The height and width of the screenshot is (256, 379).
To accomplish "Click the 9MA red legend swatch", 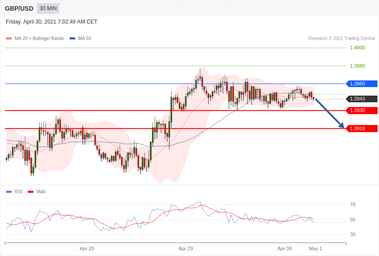I will (31, 192).
